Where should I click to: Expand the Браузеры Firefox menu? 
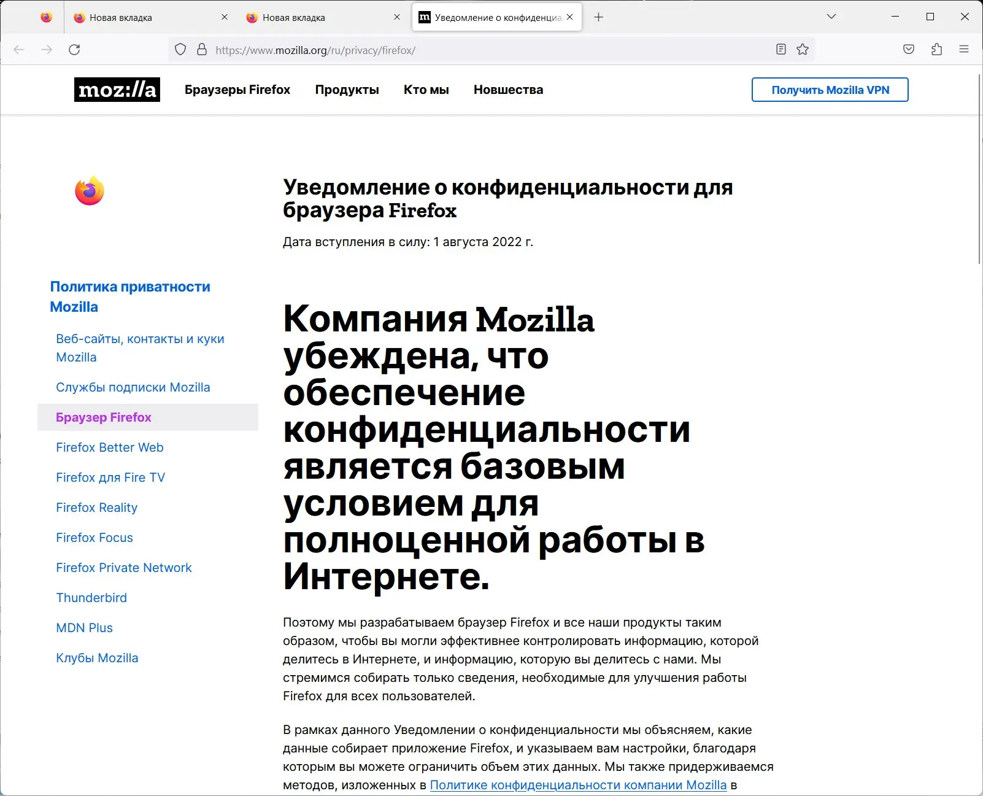(237, 90)
